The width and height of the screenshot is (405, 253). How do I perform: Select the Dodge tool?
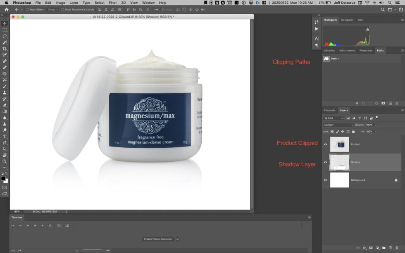(5, 130)
